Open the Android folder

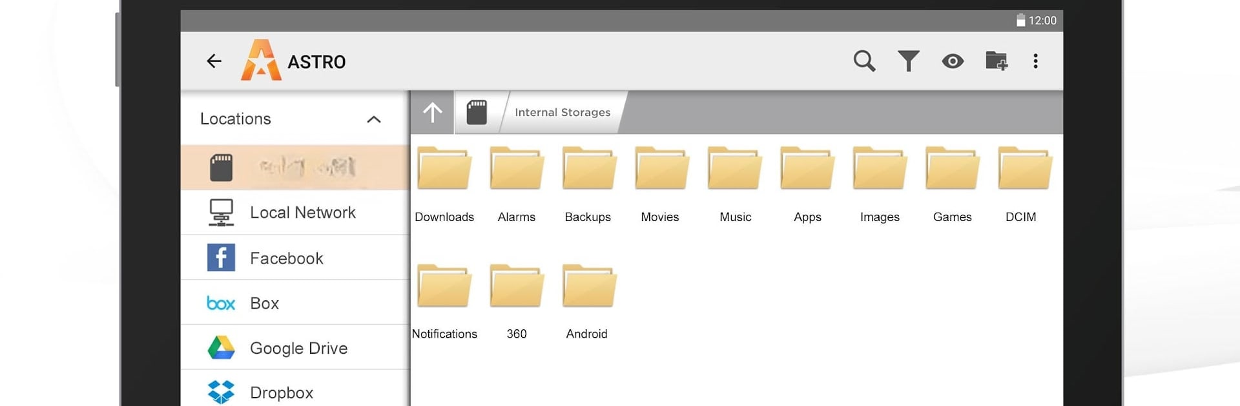[x=588, y=302]
